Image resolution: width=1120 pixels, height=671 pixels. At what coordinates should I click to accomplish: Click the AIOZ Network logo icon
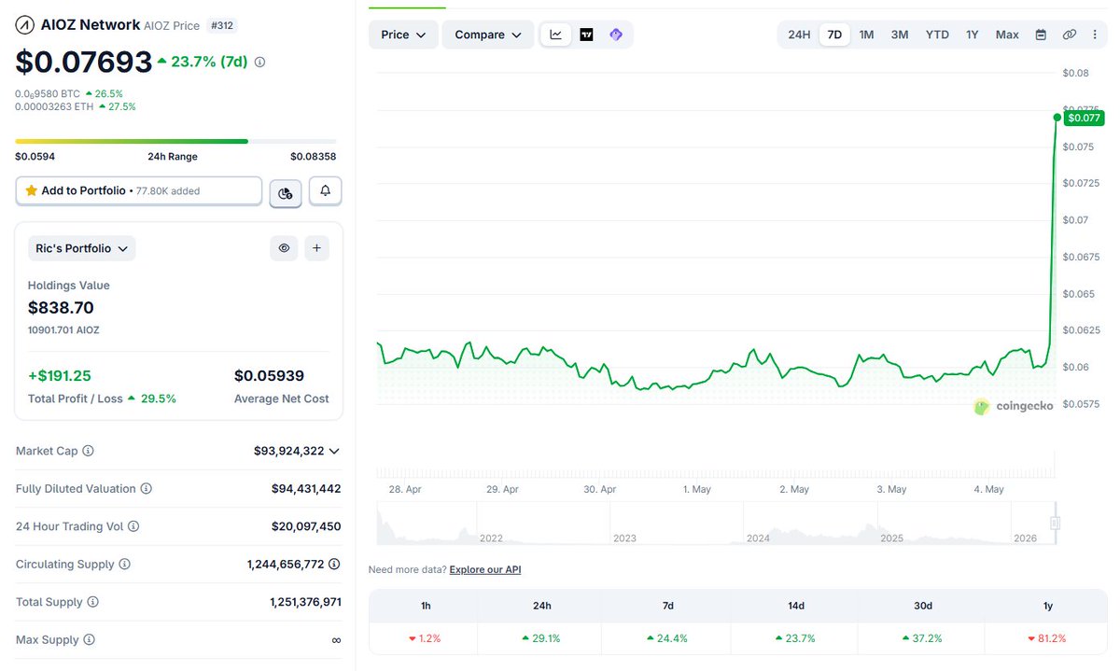[24, 25]
